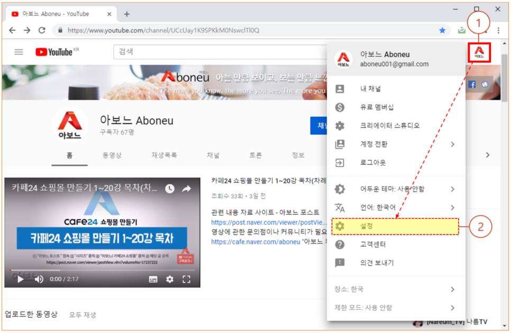Click the blue button beside channel name
Screen dimensions: 511x333
319,126
